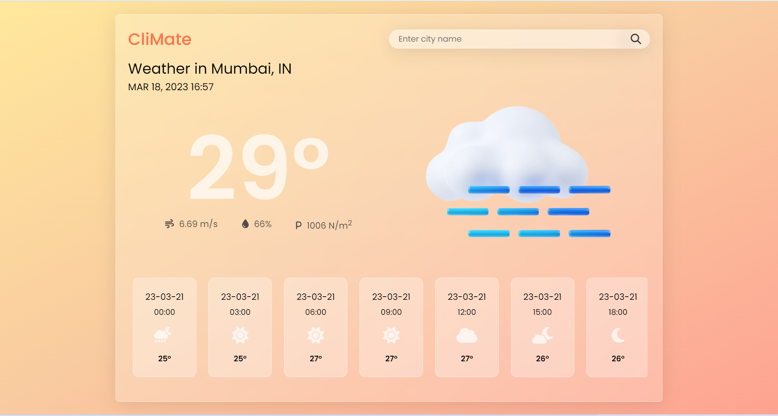Click the cloud icon in the 12:00 card
Image resolution: width=778 pixels, height=416 pixels.
pos(467,335)
